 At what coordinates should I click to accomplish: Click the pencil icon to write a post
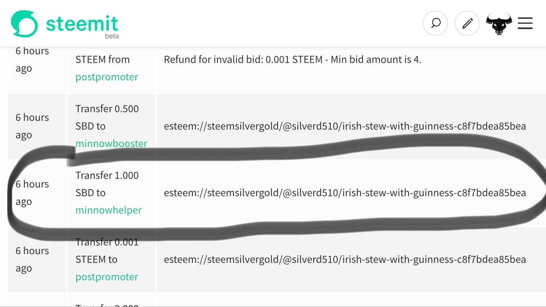tap(467, 23)
